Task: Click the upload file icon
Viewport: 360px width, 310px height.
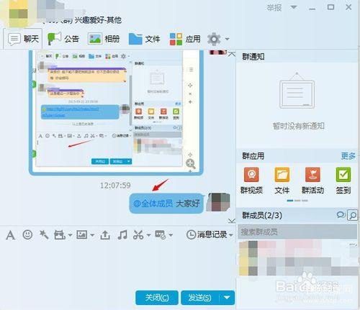Action: pyautogui.click(x=105, y=235)
